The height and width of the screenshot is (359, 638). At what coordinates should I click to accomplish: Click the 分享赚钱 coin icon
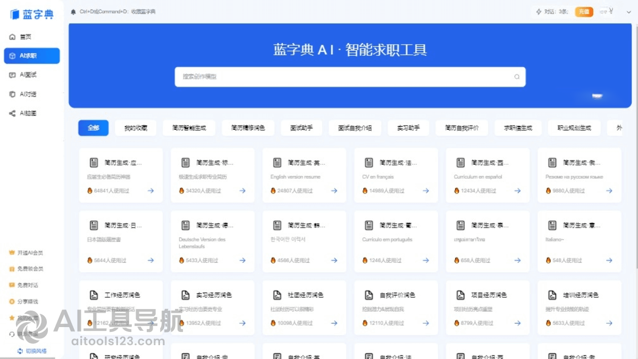pyautogui.click(x=12, y=302)
